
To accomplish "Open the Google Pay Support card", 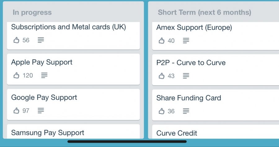I will (44, 98).
